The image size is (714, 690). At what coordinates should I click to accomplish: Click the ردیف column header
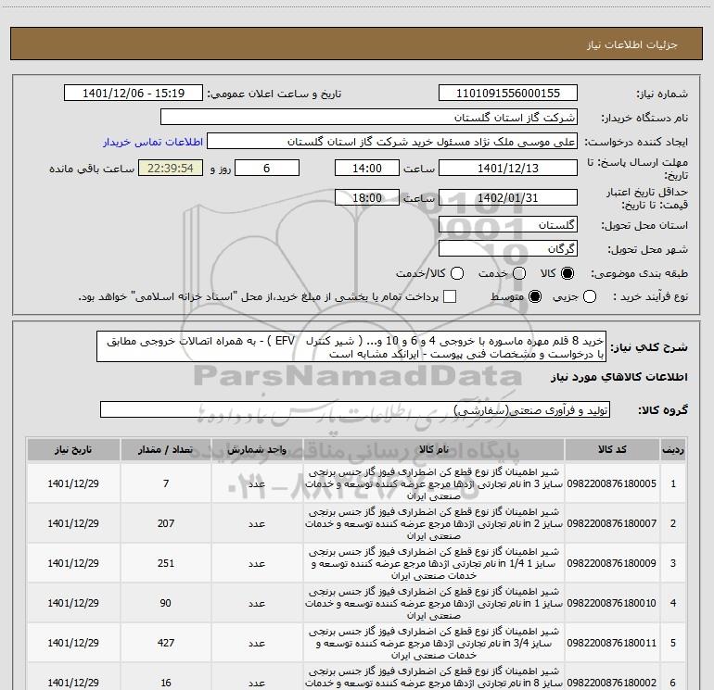[673, 449]
